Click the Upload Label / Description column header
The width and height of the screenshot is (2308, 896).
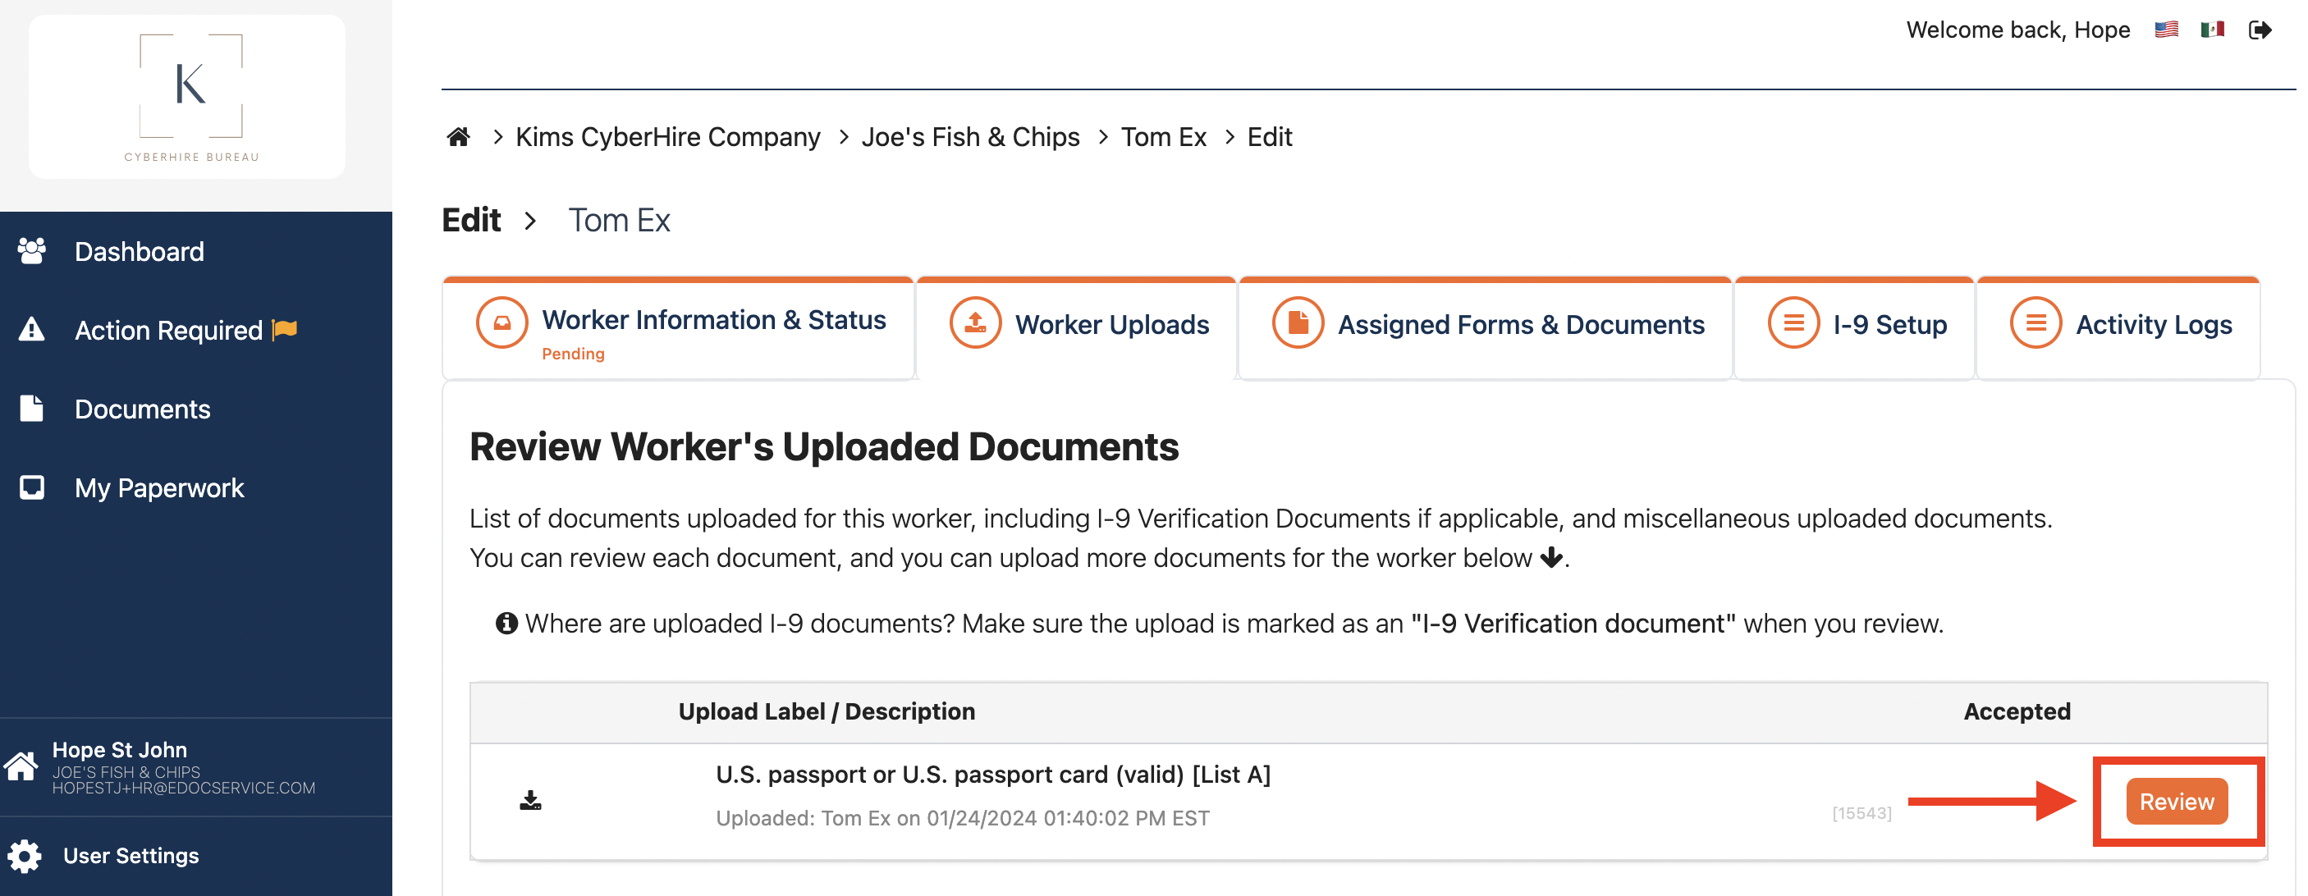coord(826,711)
